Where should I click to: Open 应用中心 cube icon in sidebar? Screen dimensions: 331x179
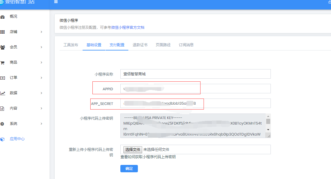point(2,139)
